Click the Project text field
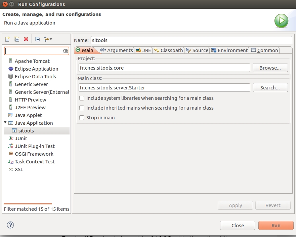Viewport: 296px width, 237px height. click(x=164, y=68)
